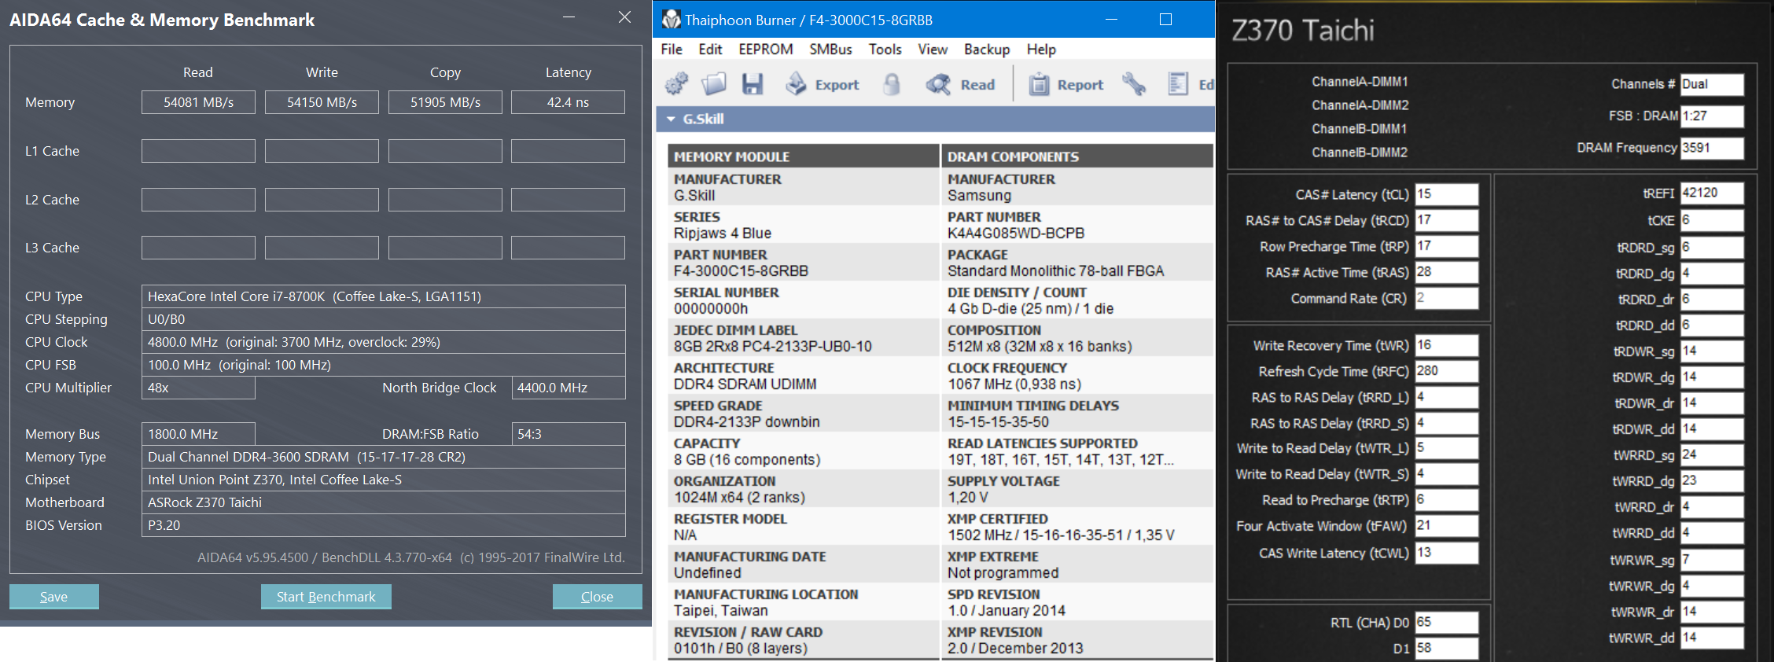This screenshot has height=662, width=1774.
Task: Click the empty L1 Cache Read box
Action: pyautogui.click(x=198, y=151)
